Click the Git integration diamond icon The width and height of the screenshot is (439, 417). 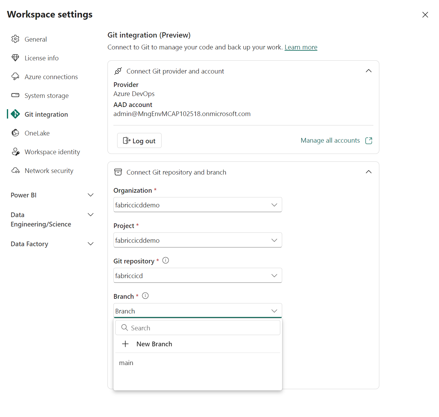15,114
